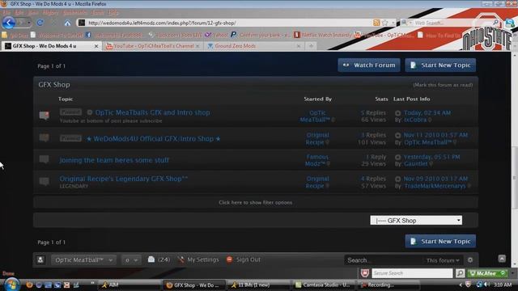Screen dimensions: 518x291
Task: Open This forum search scope dropdown
Action: (443, 260)
